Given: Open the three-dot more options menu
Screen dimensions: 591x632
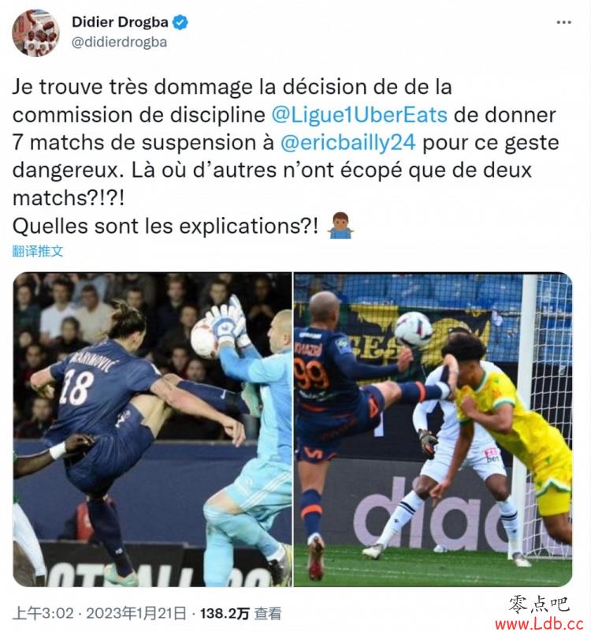Looking at the screenshot, I should click(563, 22).
